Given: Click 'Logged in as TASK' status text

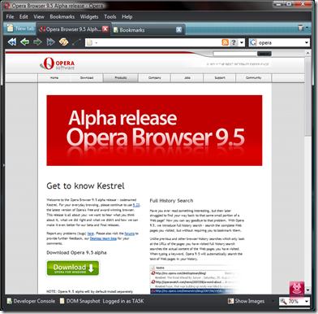Looking at the screenshot, I should coord(123,301).
